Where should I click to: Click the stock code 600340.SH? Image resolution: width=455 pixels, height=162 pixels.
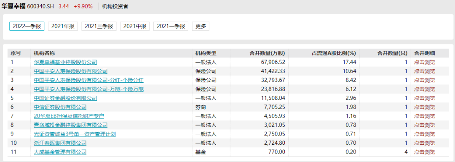pyautogui.click(x=40, y=6)
